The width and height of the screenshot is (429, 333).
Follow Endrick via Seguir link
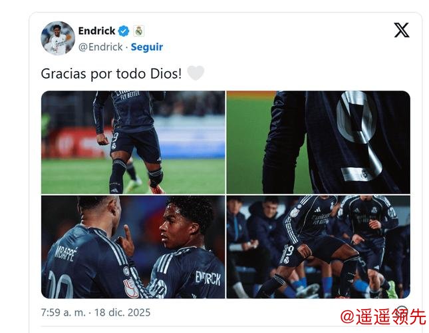point(147,47)
